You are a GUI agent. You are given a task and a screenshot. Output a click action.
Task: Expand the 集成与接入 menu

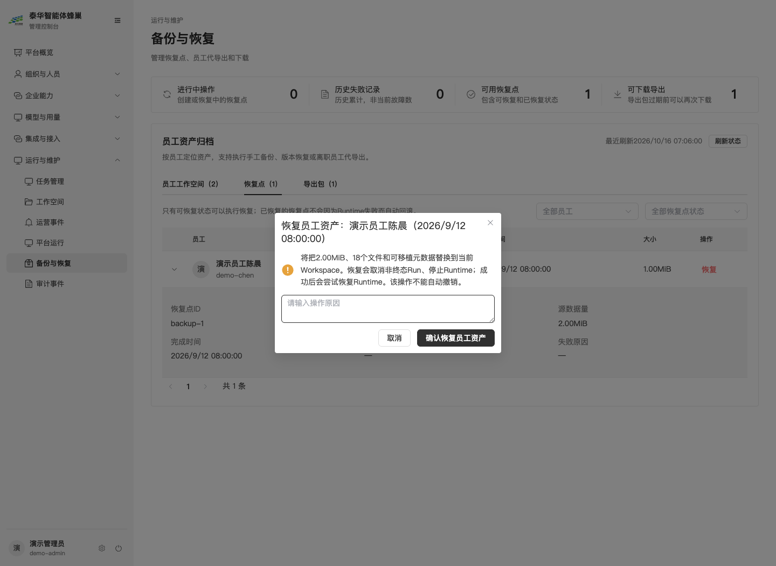(67, 139)
